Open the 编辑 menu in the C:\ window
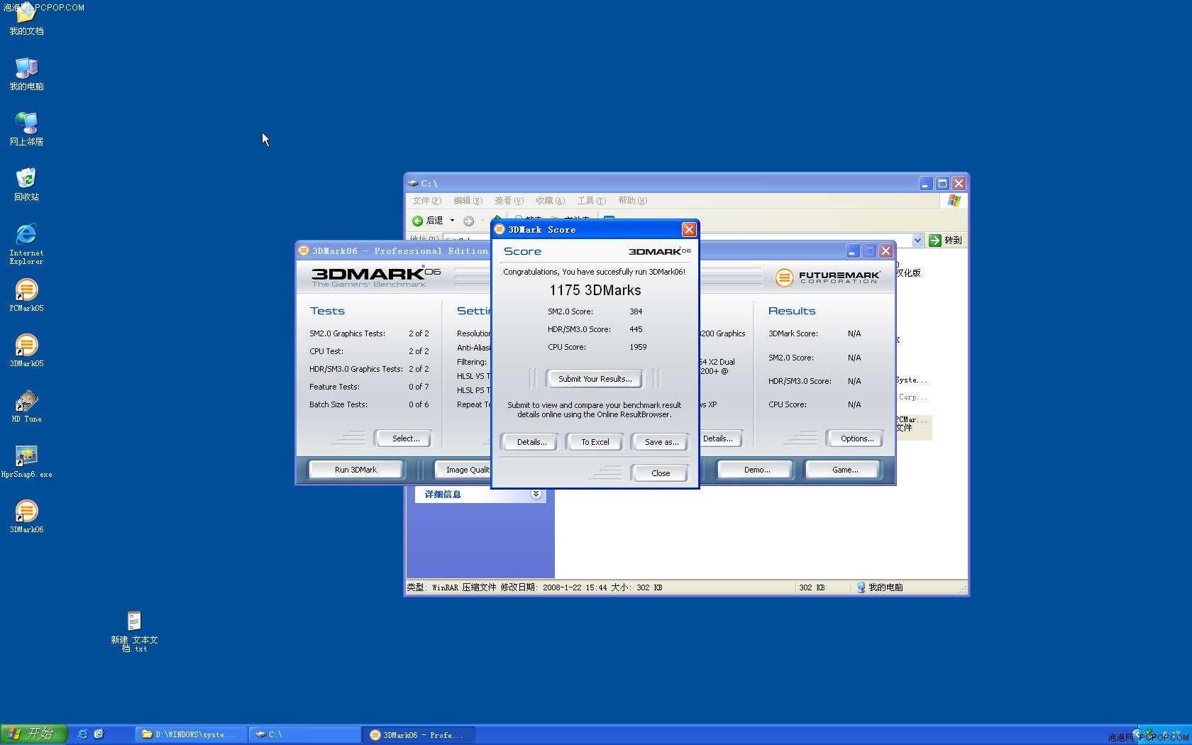Image resolution: width=1192 pixels, height=745 pixels. click(x=468, y=201)
